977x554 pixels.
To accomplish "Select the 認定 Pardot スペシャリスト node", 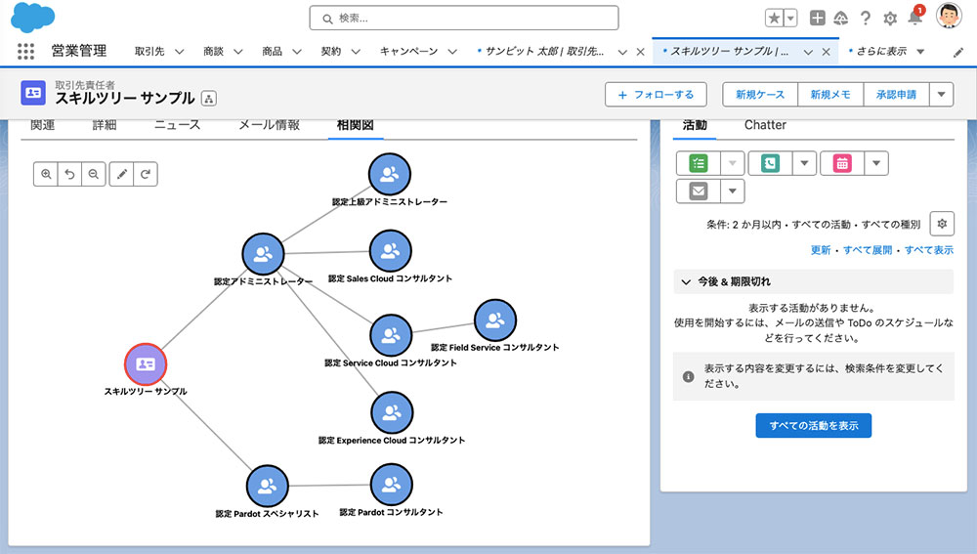I will pyautogui.click(x=268, y=486).
